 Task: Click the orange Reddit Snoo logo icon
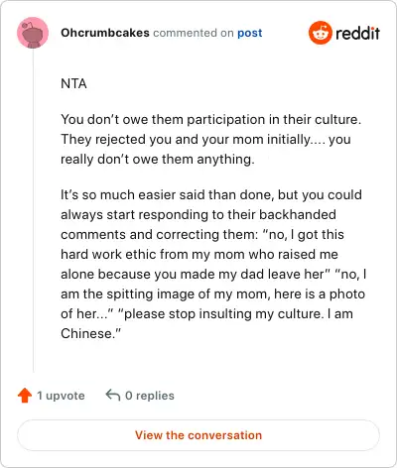321,33
